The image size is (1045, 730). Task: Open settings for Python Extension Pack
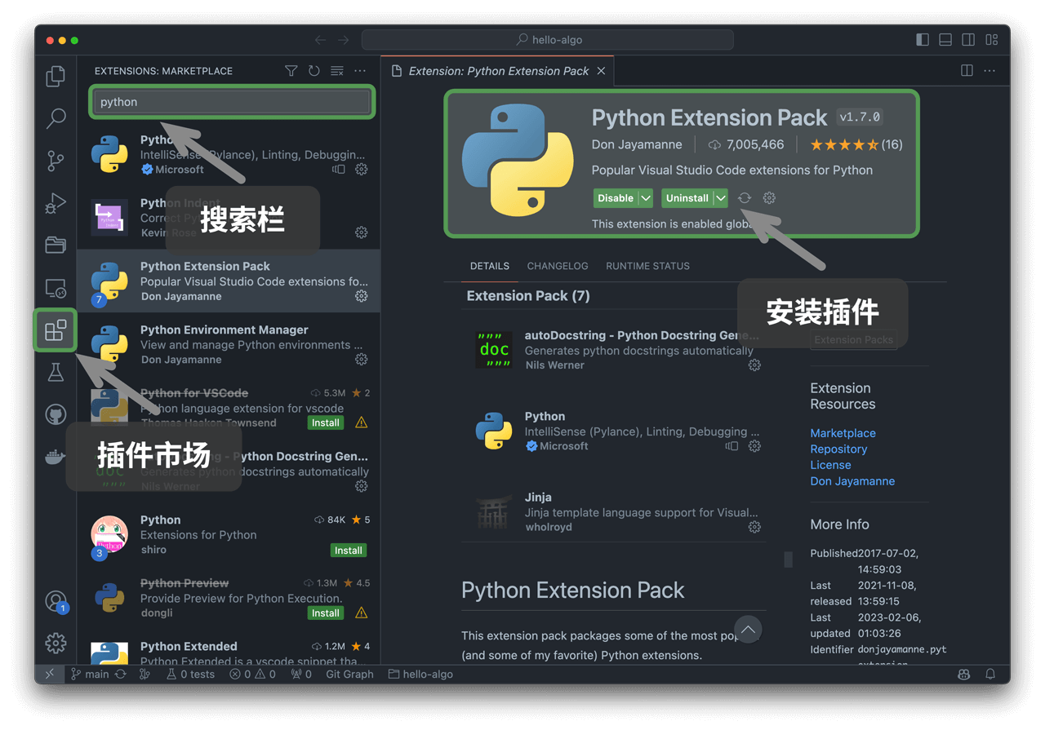[361, 296]
